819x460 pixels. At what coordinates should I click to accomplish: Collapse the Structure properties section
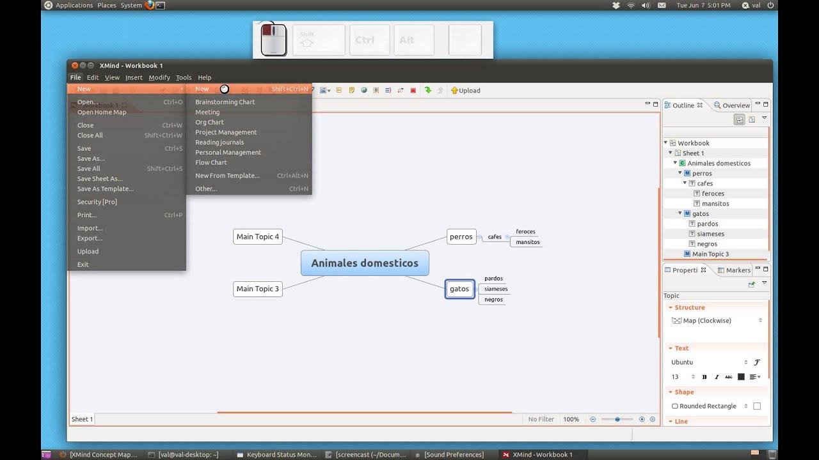[x=671, y=308]
